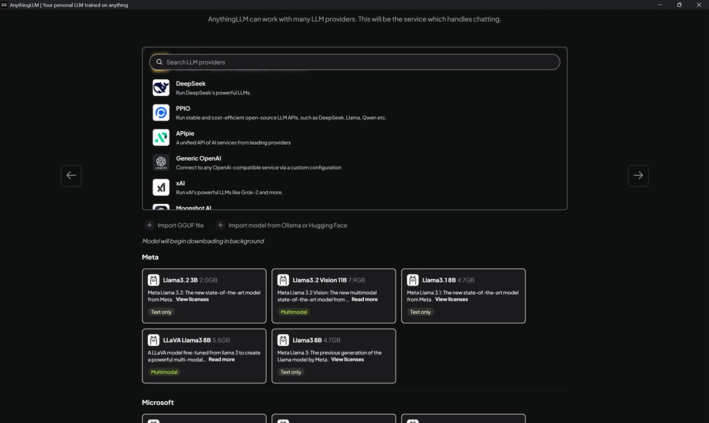Click the DeepSeek whale logo icon
This screenshot has width=709, height=423.
(x=161, y=87)
